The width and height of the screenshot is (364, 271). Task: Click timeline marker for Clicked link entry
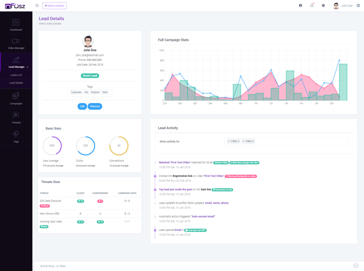155,176
